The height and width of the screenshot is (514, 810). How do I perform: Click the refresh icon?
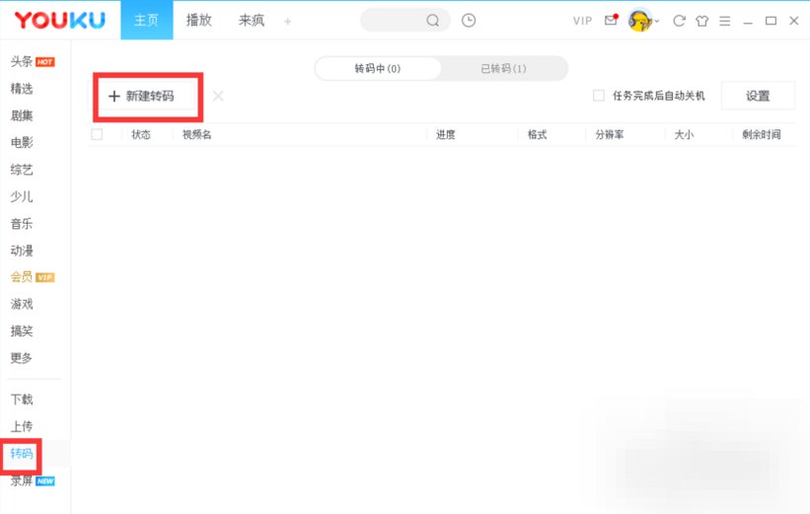[679, 21]
